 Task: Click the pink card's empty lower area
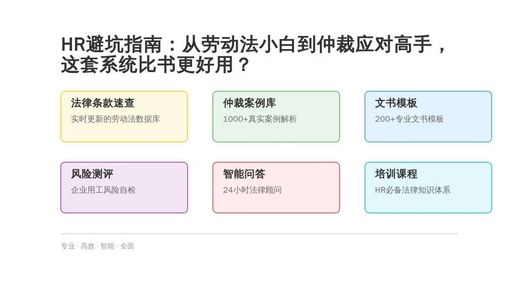276,204
